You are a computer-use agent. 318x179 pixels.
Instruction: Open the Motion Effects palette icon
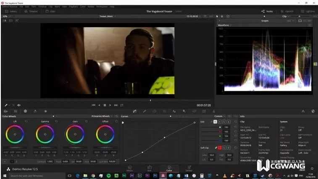[x=45, y=111]
